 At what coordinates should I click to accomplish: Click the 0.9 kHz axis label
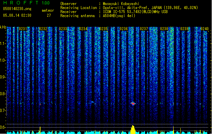(3, 77)
